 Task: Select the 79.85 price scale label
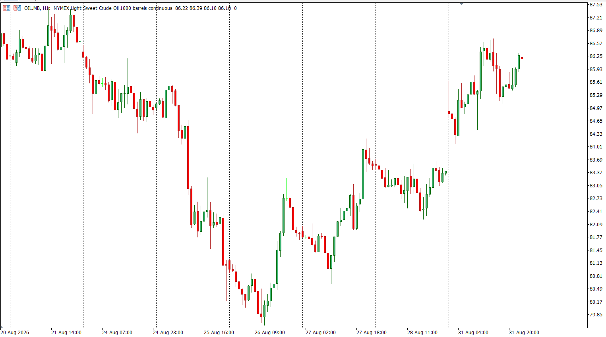click(596, 315)
